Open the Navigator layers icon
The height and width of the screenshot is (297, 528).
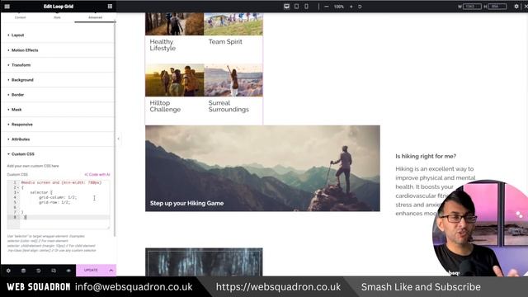click(x=23, y=271)
